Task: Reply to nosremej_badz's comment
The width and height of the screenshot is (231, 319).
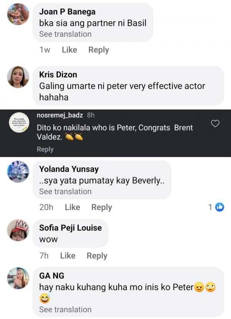Action: [45, 149]
